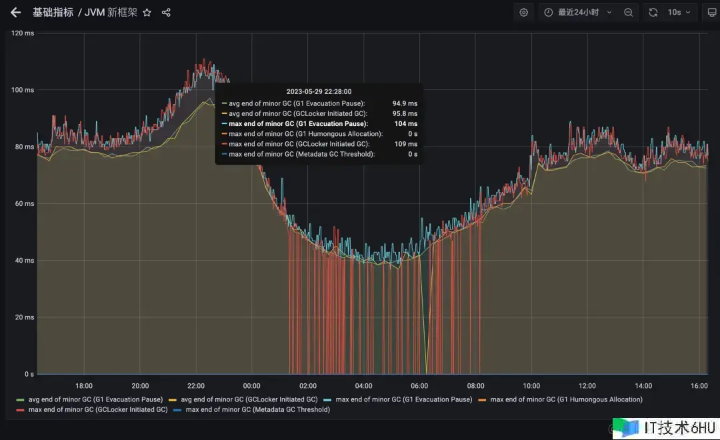The width and height of the screenshot is (720, 440).
Task: Open the 基础指标 folder breadcrumb
Action: point(53,13)
